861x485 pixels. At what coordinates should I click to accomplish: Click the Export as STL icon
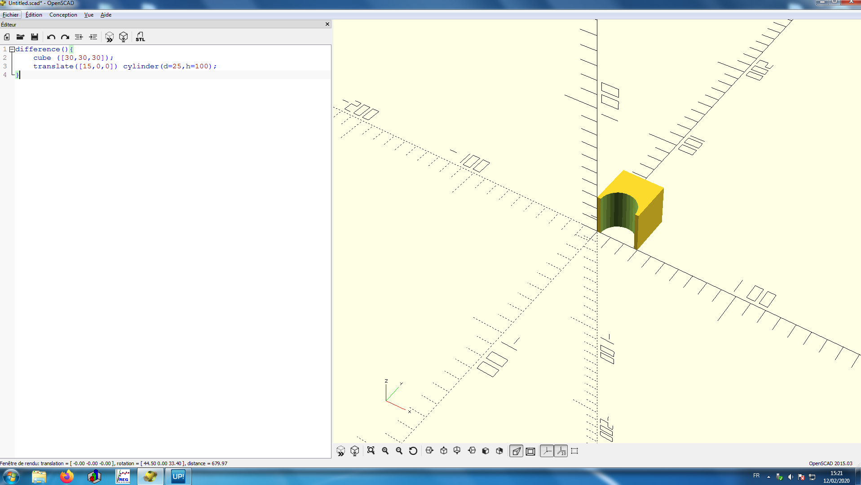tap(140, 37)
